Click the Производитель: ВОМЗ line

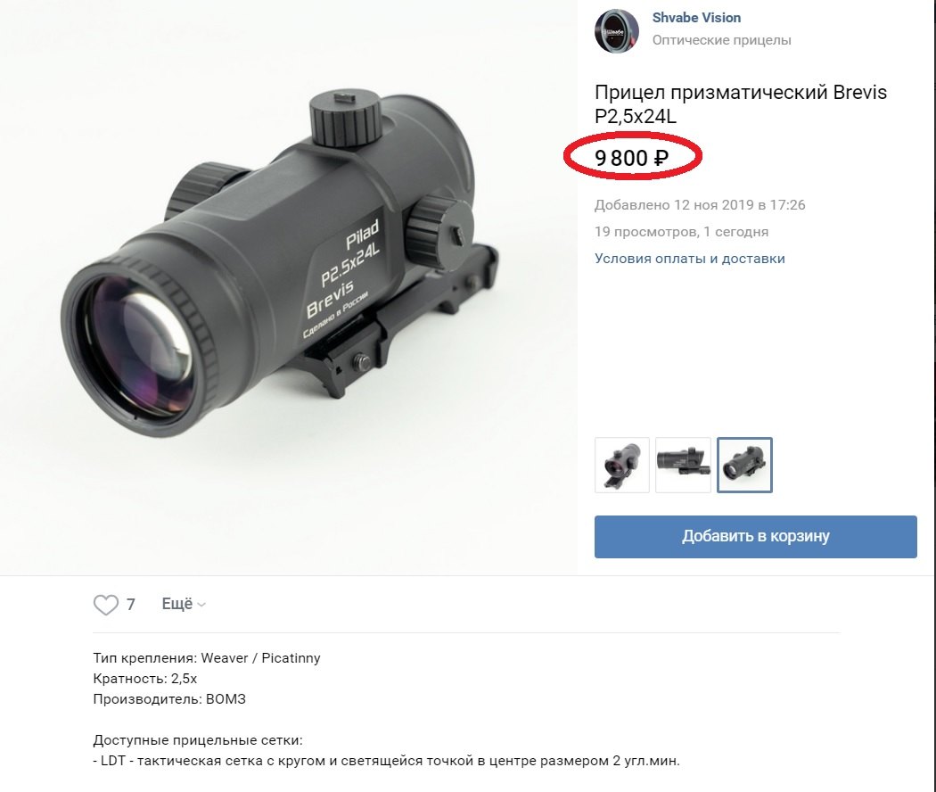coord(169,699)
